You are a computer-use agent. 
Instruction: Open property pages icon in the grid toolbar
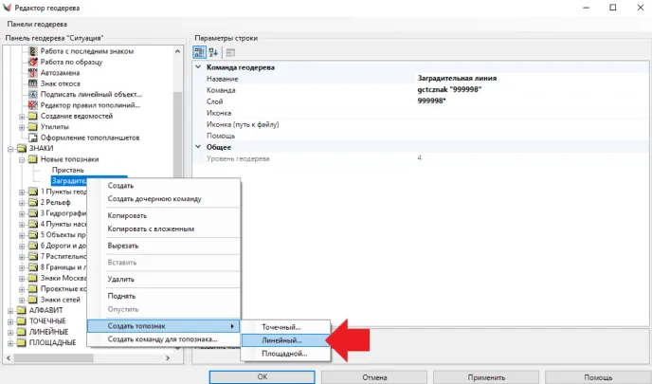(x=230, y=51)
